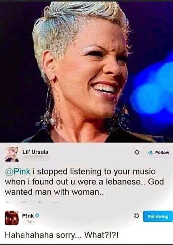Follow the Lil' Ursula account
This screenshot has height=245, width=173.
coord(158,152)
